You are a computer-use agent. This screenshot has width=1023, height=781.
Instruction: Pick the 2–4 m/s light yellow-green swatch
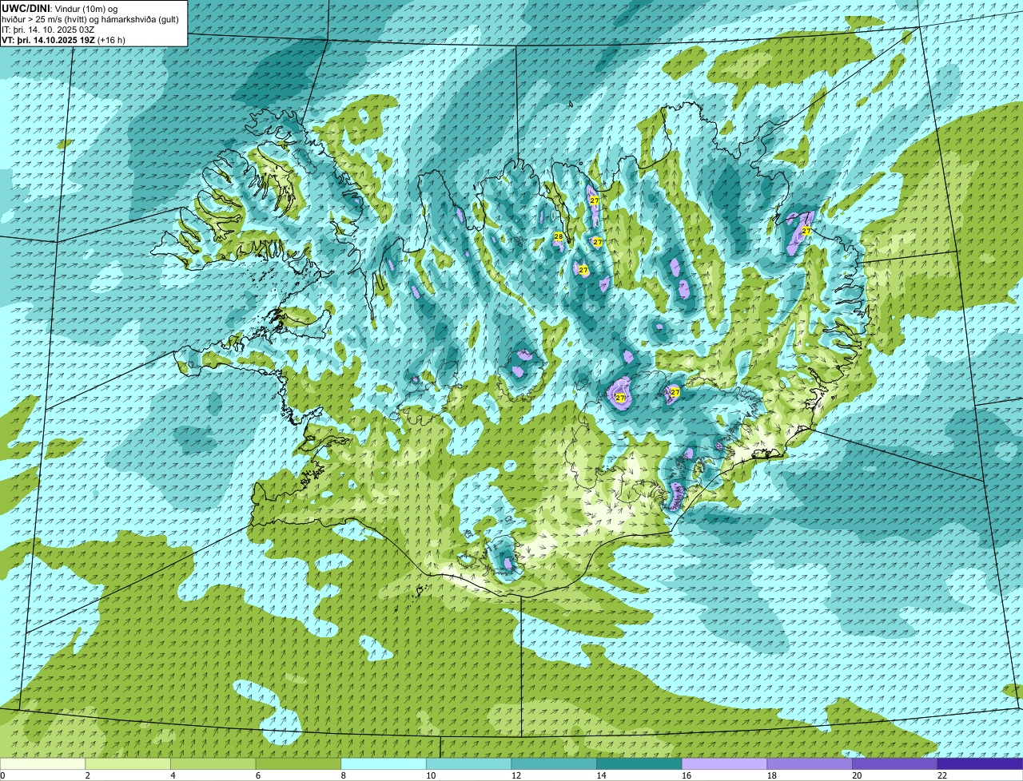(128, 763)
